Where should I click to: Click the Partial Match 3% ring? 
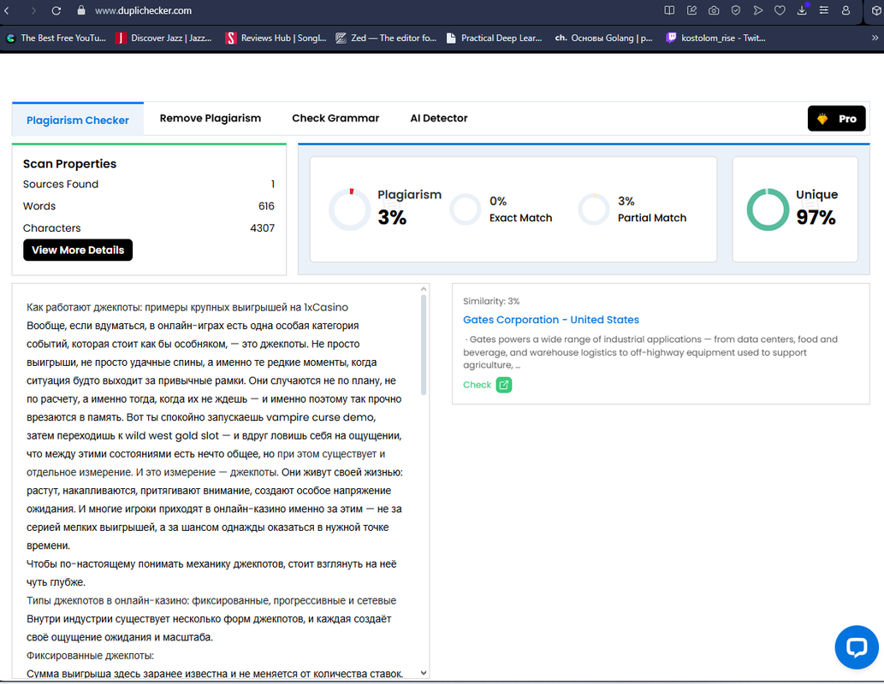click(594, 209)
